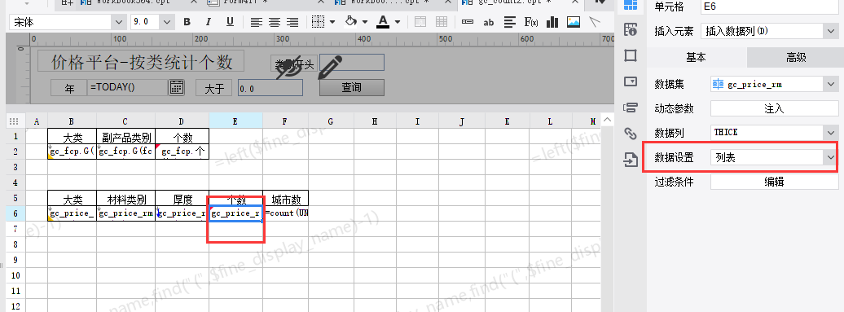Click 价格平台-按类统计个数 title label

tap(141, 62)
